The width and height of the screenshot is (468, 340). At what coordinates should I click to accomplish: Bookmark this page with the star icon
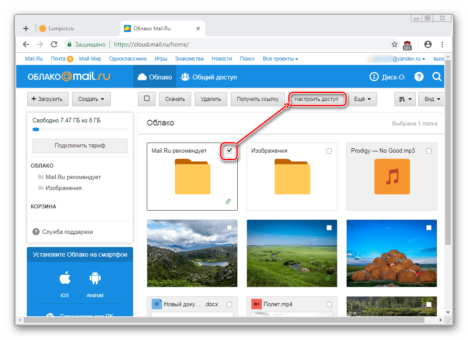pyautogui.click(x=394, y=44)
